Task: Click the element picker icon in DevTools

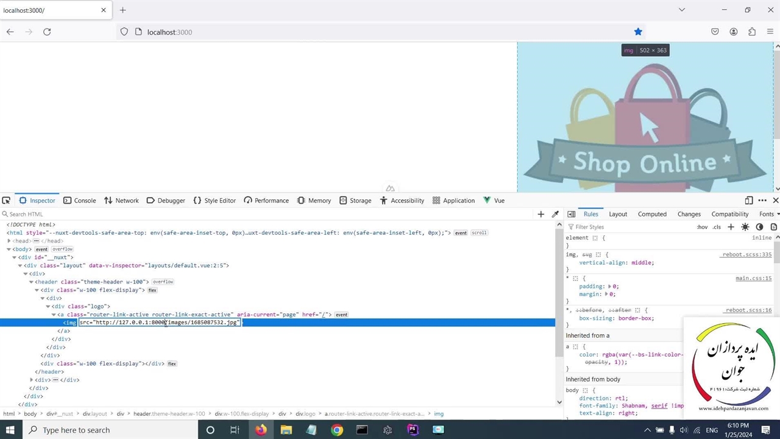Action: click(6, 201)
